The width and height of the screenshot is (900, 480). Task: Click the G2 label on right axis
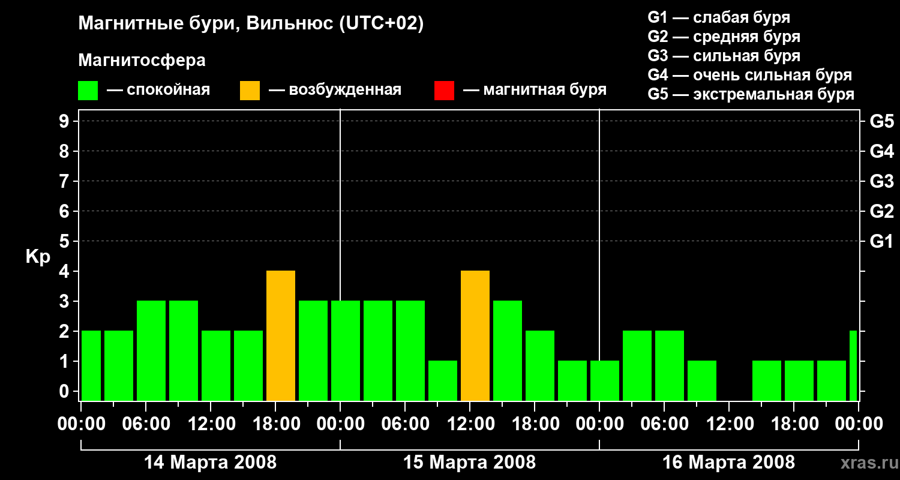[882, 211]
